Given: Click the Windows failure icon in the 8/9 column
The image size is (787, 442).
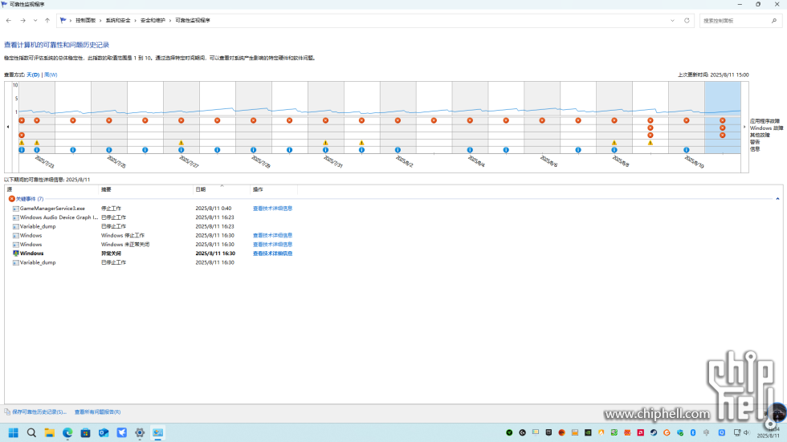Looking at the screenshot, I should coord(650,128).
